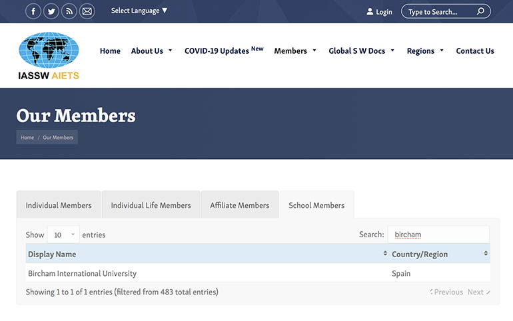This screenshot has width=513, height=321.
Task: Open the RSS feed icon
Action: 69,11
